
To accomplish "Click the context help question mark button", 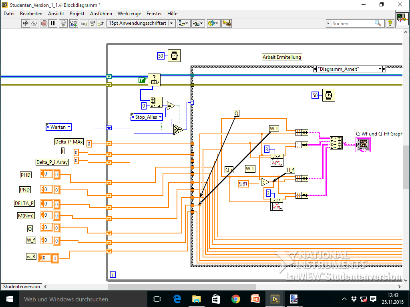I will (390, 24).
